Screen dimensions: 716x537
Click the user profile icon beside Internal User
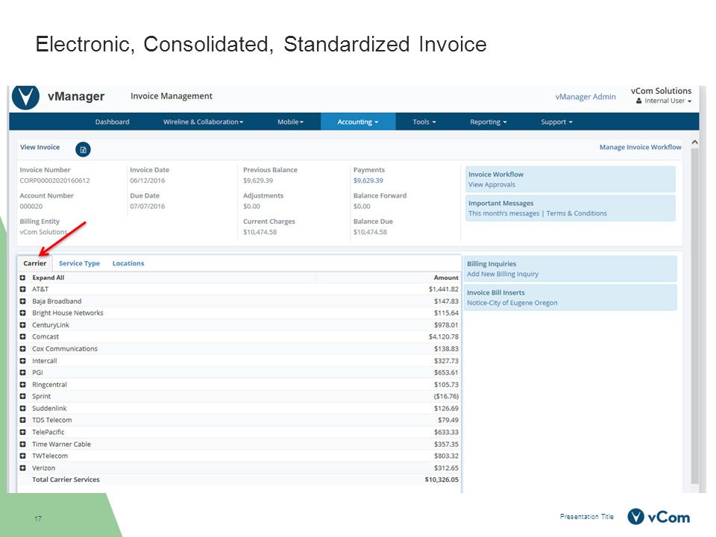click(639, 101)
